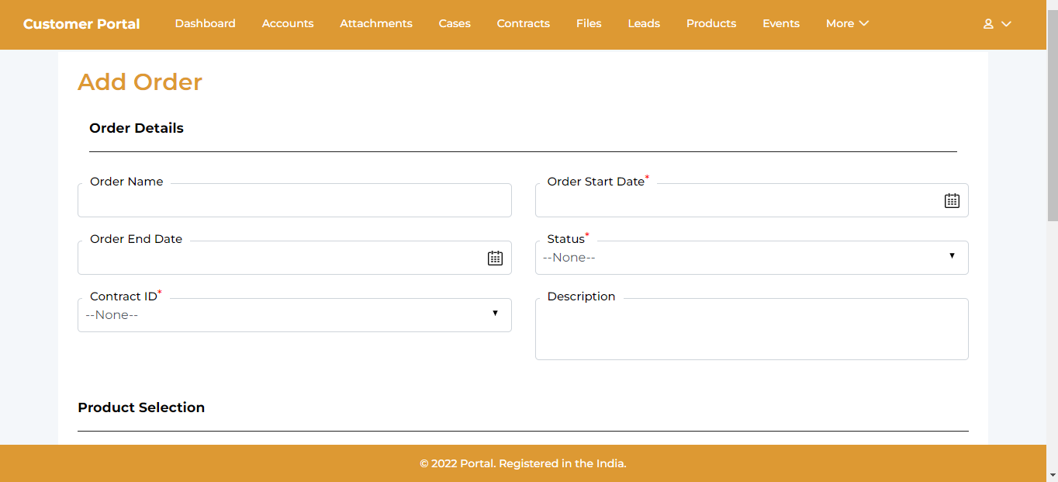Screen dimensions: 1058x482
Task: Switch to the Leads section
Action: [x=644, y=24]
